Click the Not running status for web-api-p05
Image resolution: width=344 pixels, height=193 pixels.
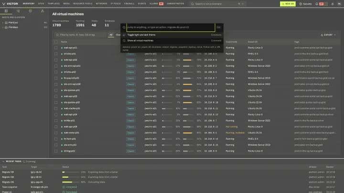(x=231, y=127)
